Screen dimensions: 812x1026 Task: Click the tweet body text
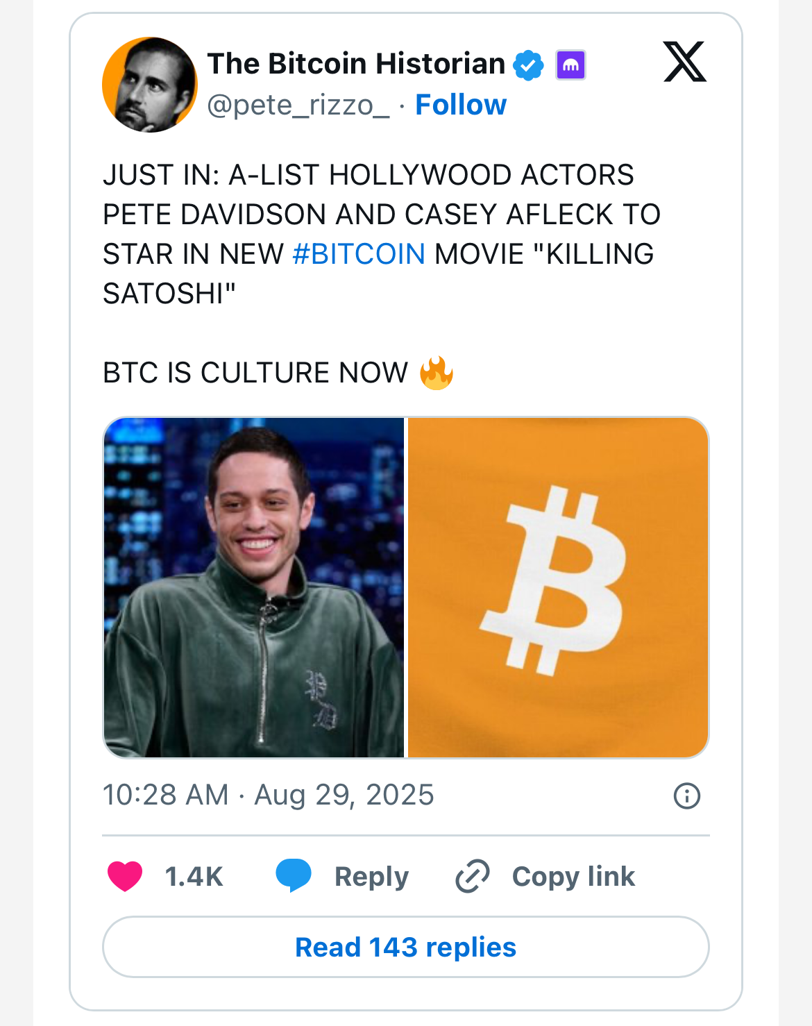click(382, 274)
